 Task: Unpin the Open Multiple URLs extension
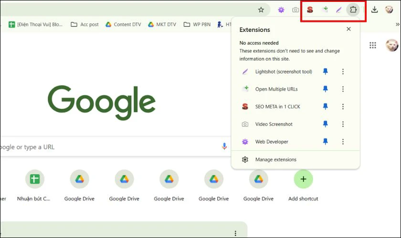click(x=325, y=89)
